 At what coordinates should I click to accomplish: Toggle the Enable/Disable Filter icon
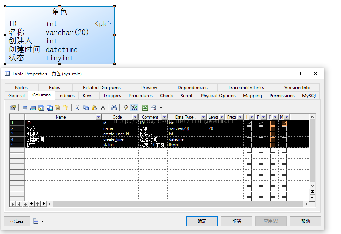point(134,108)
